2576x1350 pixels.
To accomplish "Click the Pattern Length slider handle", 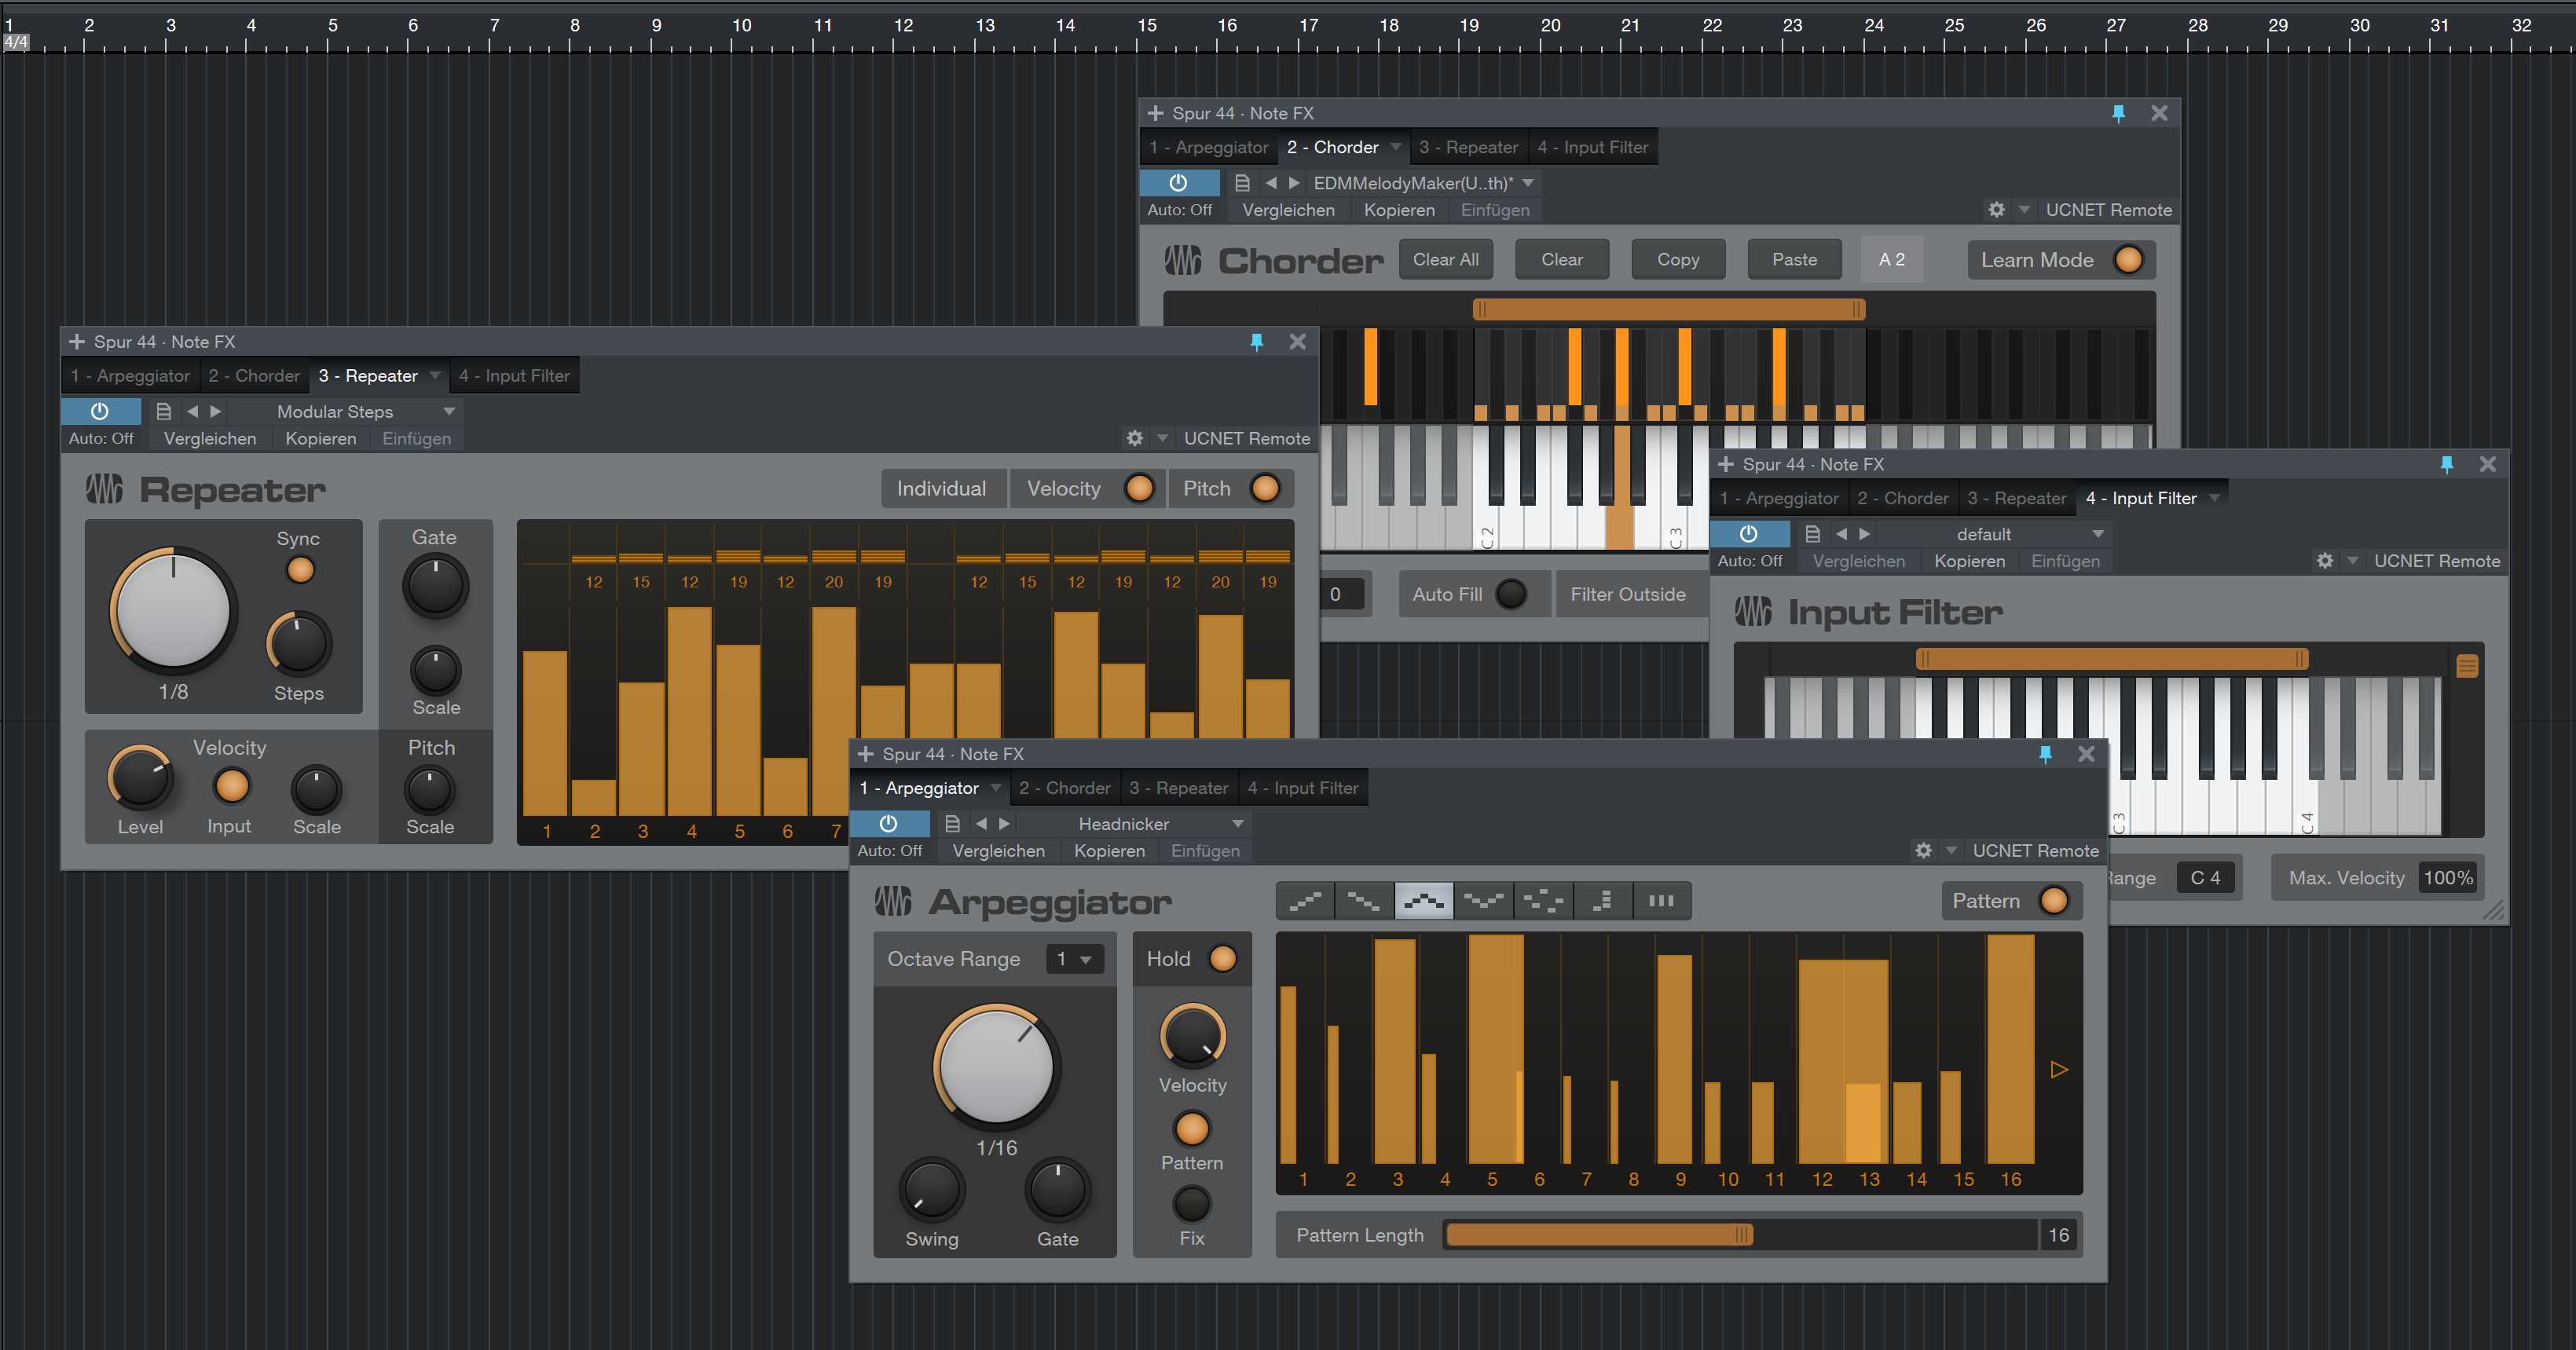I will click(x=1742, y=1235).
